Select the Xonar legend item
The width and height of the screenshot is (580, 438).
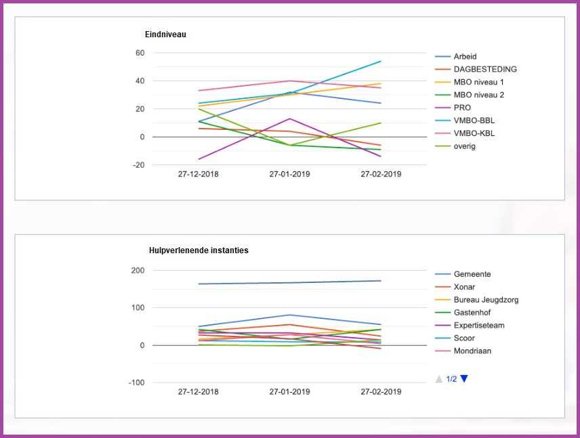(464, 287)
